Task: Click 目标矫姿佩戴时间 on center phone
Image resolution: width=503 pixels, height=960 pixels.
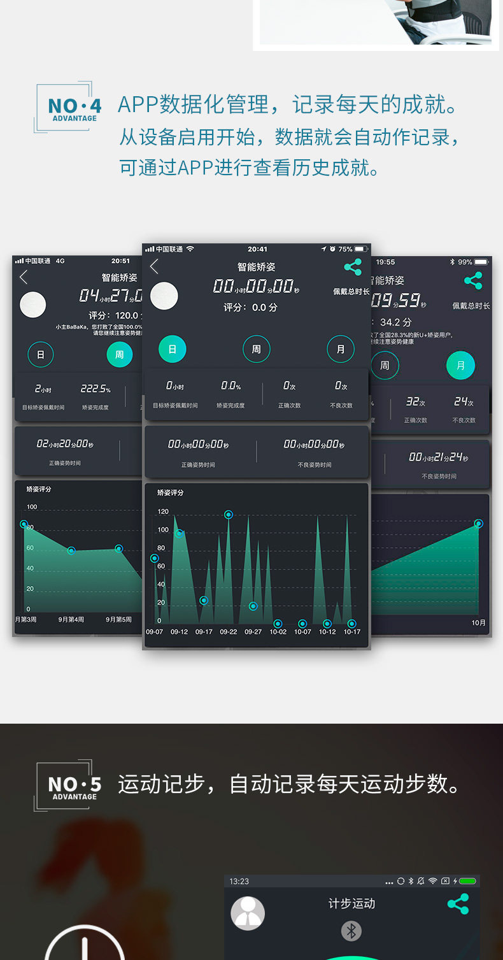Action: tap(175, 406)
